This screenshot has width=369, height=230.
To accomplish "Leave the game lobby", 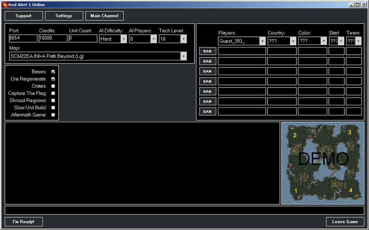I will tap(345, 222).
